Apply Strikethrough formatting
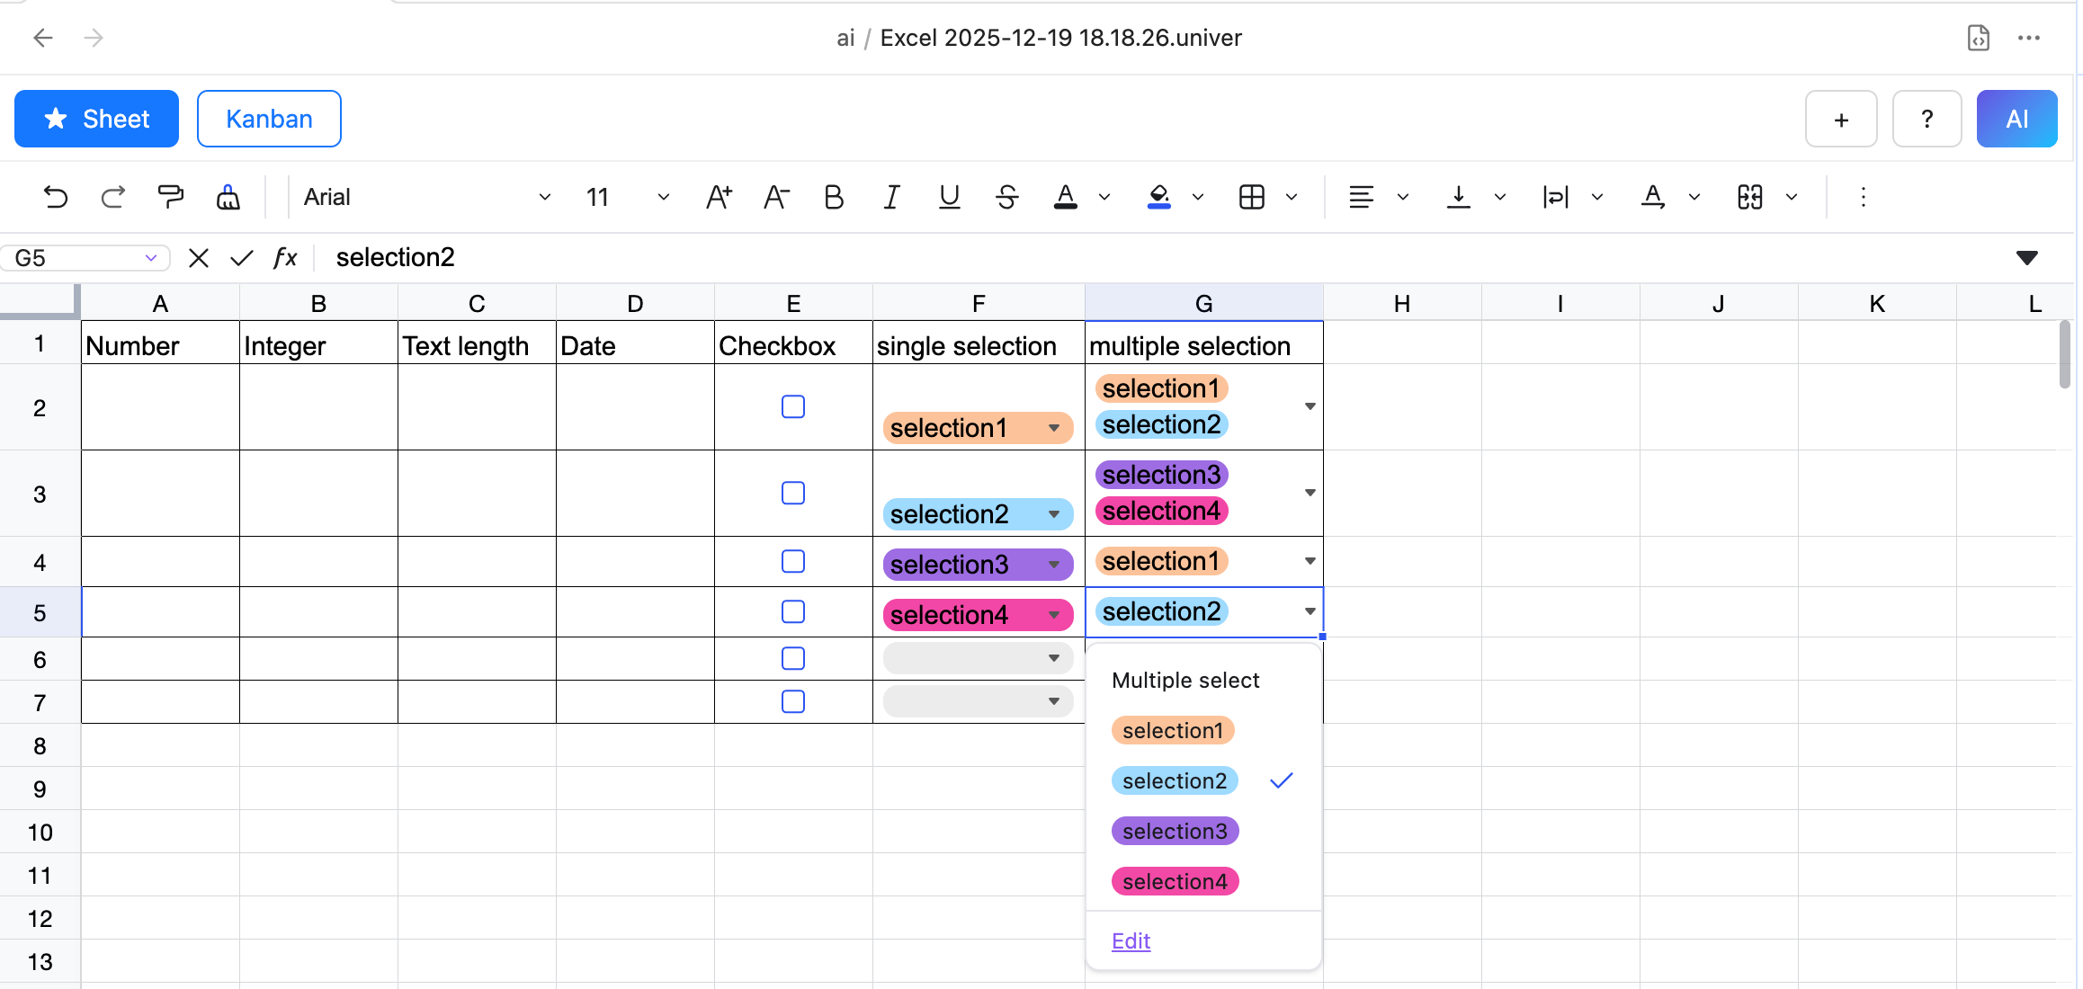Image resolution: width=2083 pixels, height=989 pixels. tap(1007, 197)
